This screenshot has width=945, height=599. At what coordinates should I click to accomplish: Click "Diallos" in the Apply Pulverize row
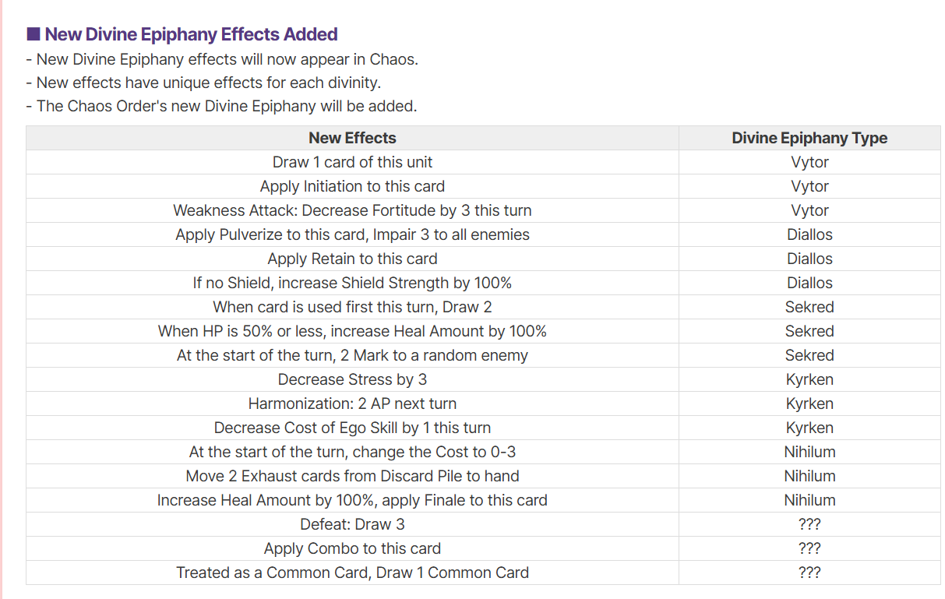point(809,234)
